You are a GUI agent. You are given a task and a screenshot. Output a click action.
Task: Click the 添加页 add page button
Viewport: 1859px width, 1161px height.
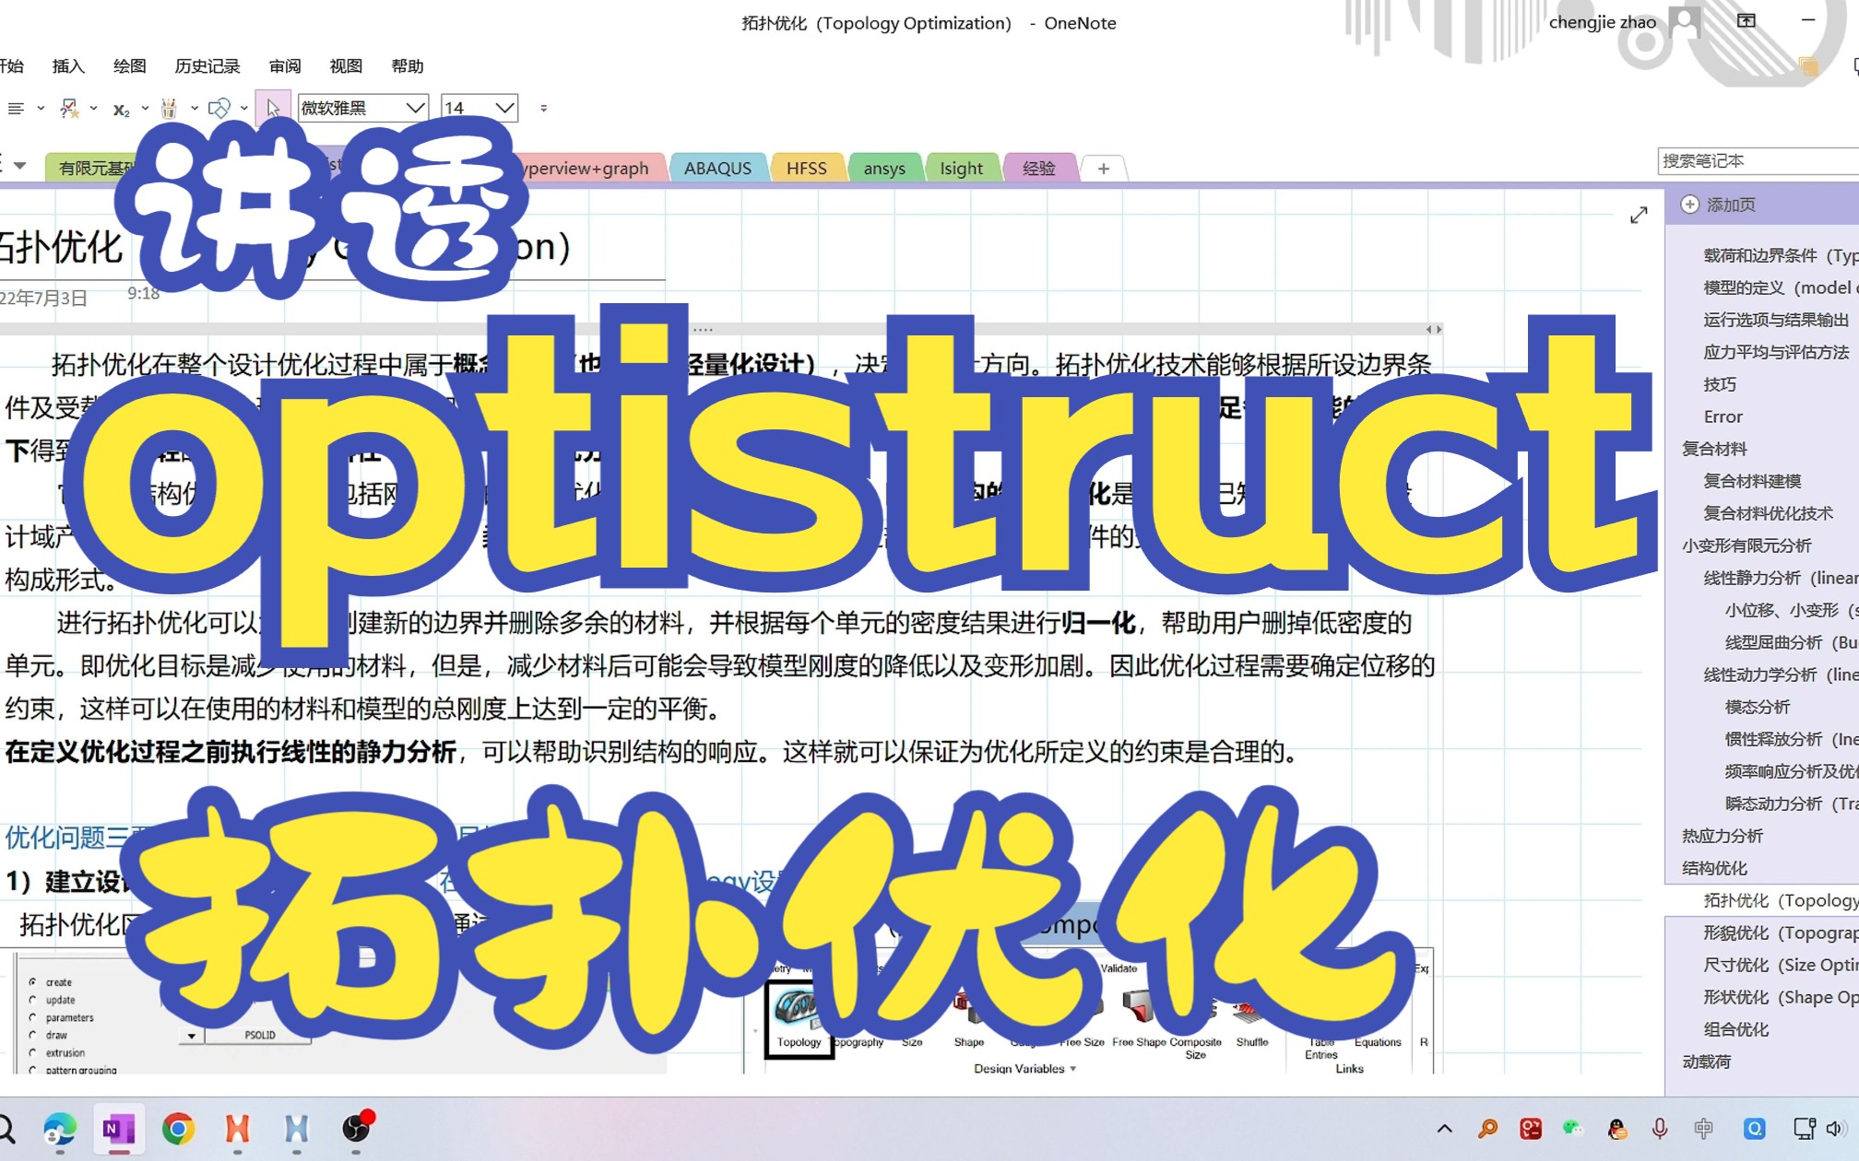[x=1720, y=205]
